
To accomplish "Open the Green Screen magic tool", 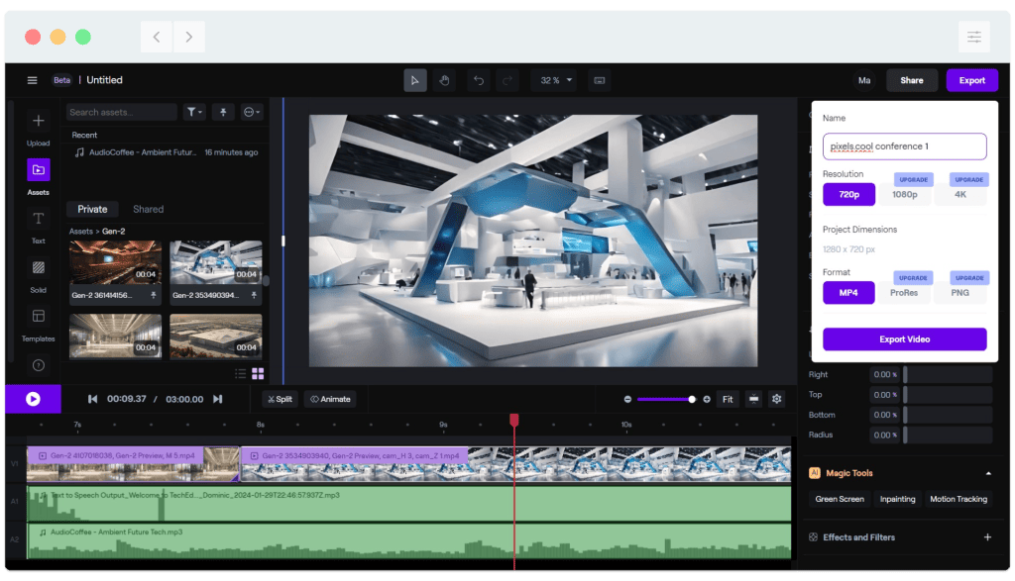I will (839, 499).
